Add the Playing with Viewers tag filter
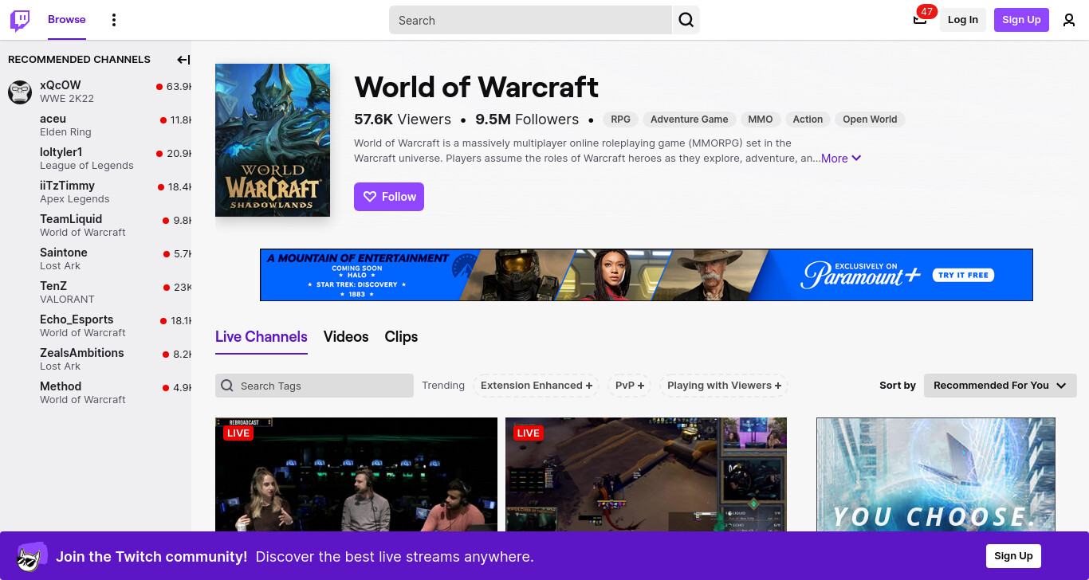 pyautogui.click(x=724, y=386)
